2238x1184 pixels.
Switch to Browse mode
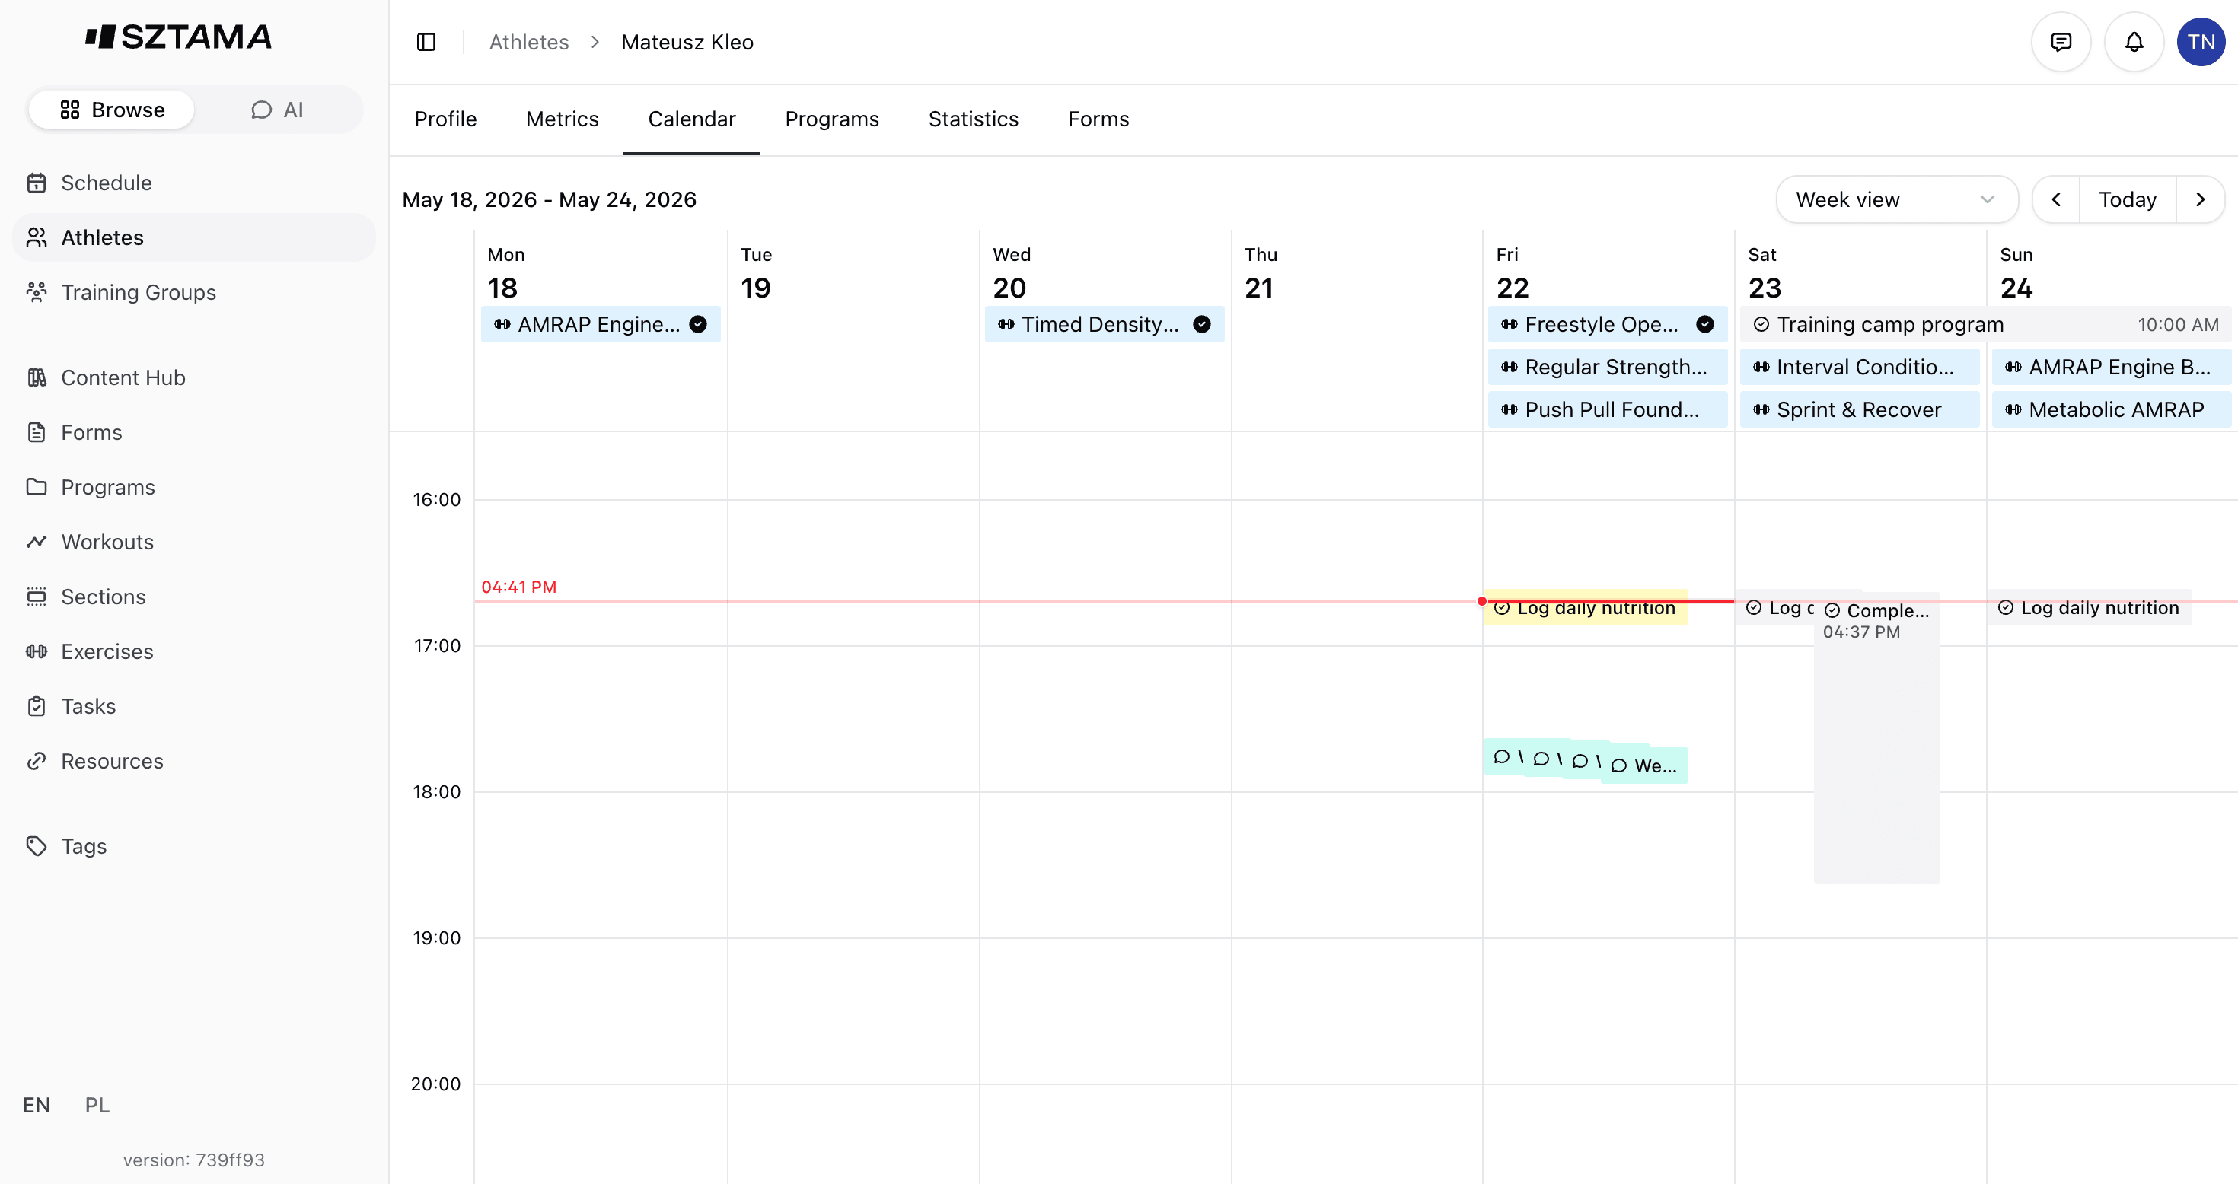click(x=111, y=110)
